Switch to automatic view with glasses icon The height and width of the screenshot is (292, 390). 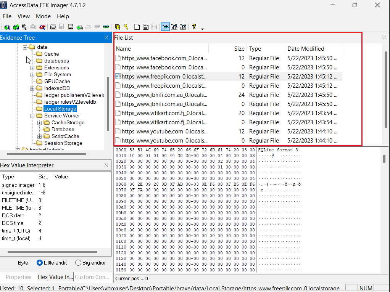click(x=165, y=27)
